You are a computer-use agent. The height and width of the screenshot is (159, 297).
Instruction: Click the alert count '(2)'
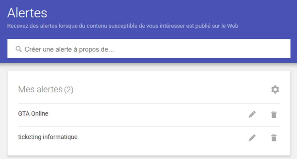[69, 90]
